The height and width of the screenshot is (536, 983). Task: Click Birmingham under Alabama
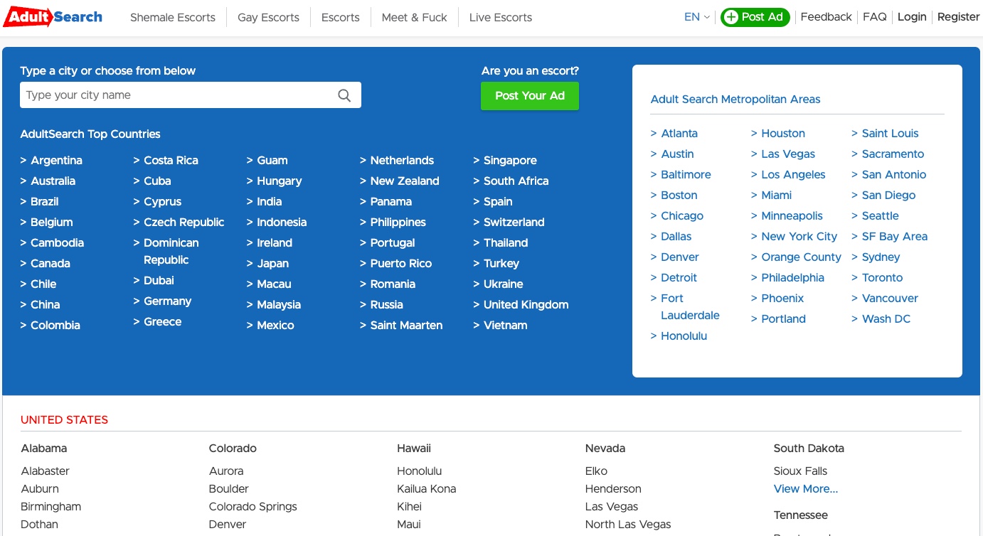pyautogui.click(x=51, y=507)
